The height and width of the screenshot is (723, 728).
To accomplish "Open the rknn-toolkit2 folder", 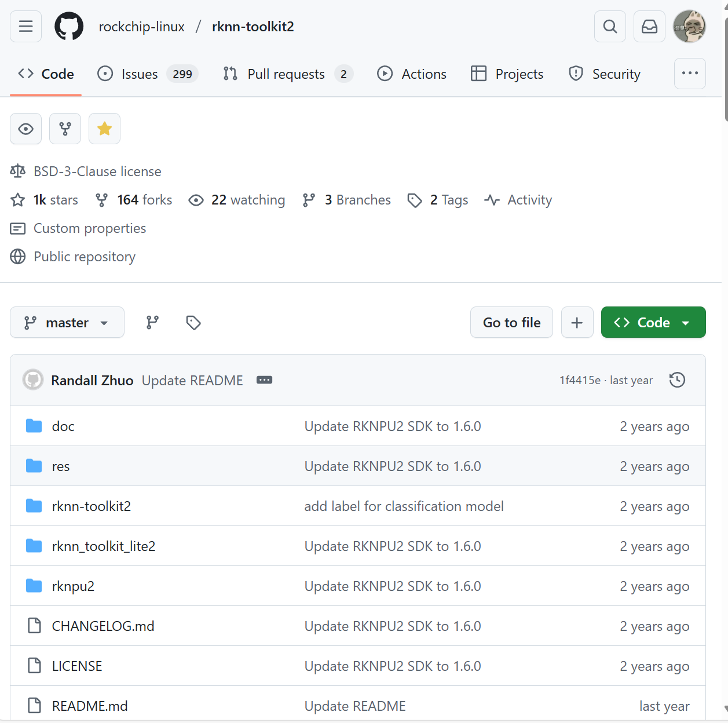I will [x=92, y=506].
